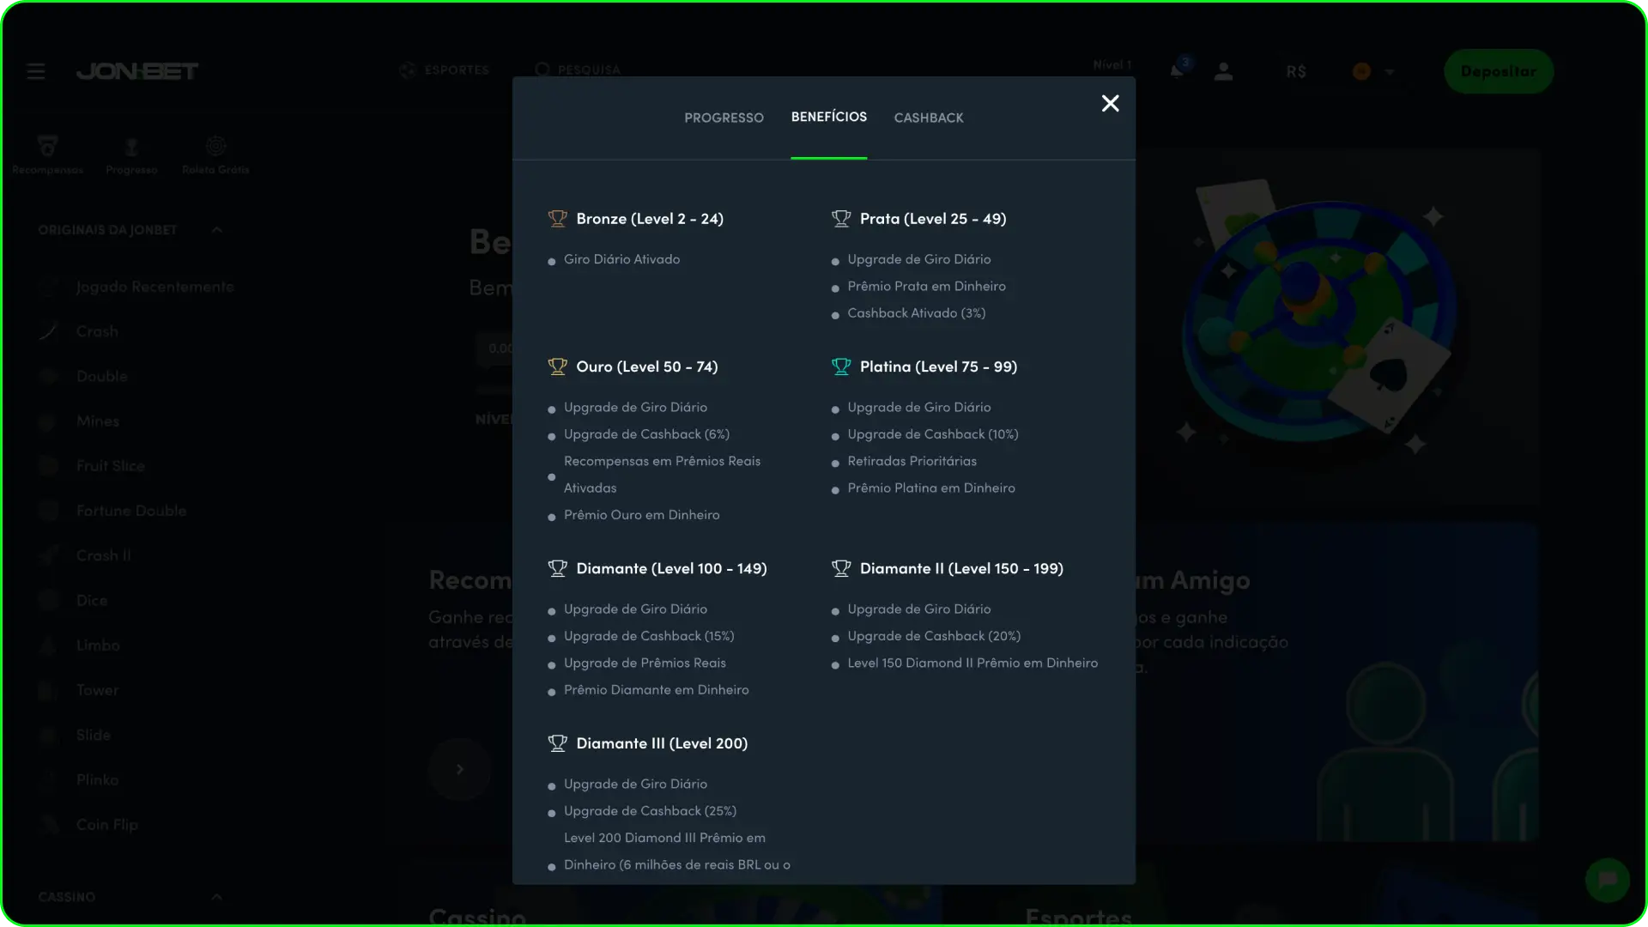This screenshot has height=927, width=1648.
Task: Click 'Level 150 Diamond II Prêmio em Dinheiro'
Action: 972,663
